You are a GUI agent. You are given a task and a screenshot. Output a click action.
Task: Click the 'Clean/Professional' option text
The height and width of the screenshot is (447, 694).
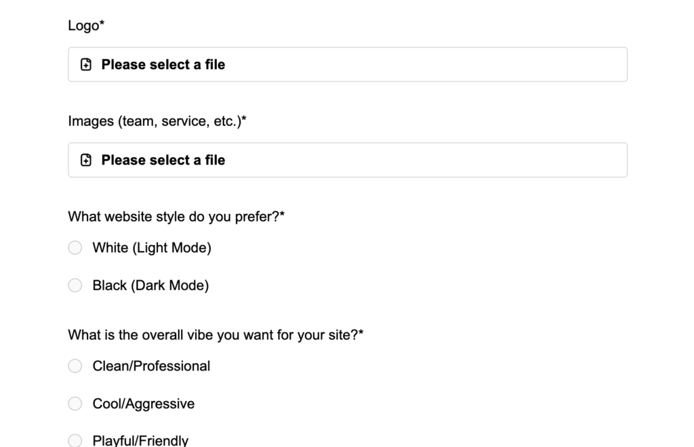point(151,366)
